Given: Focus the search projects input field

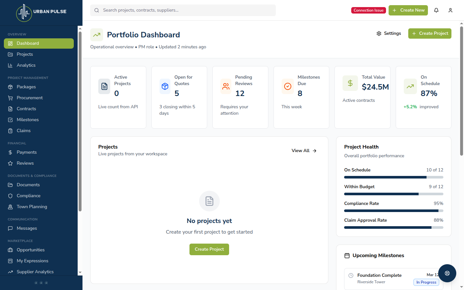Looking at the screenshot, I should tap(183, 10).
